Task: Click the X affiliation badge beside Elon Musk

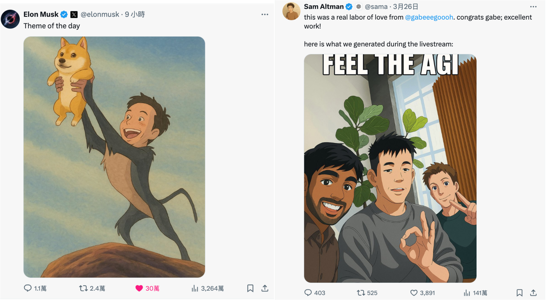Action: (74, 14)
